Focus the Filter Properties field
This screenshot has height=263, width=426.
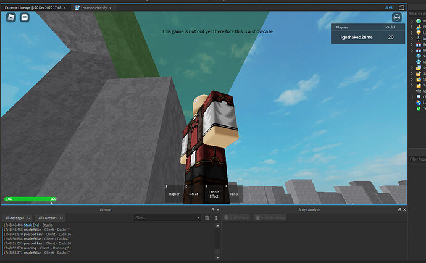417,159
